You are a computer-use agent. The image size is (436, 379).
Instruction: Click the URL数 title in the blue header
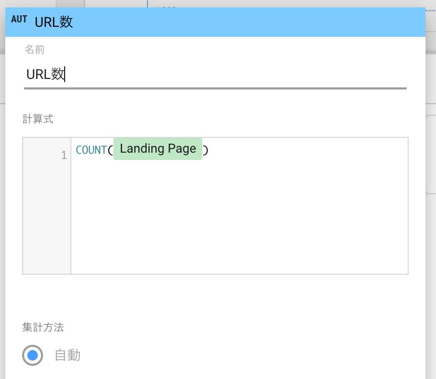coord(54,22)
